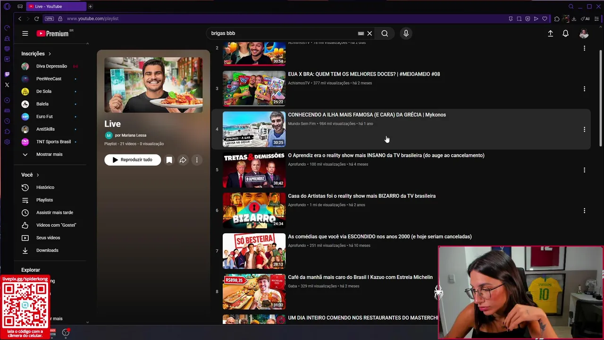Open the X (Twitter) sidebar icon

click(x=7, y=85)
